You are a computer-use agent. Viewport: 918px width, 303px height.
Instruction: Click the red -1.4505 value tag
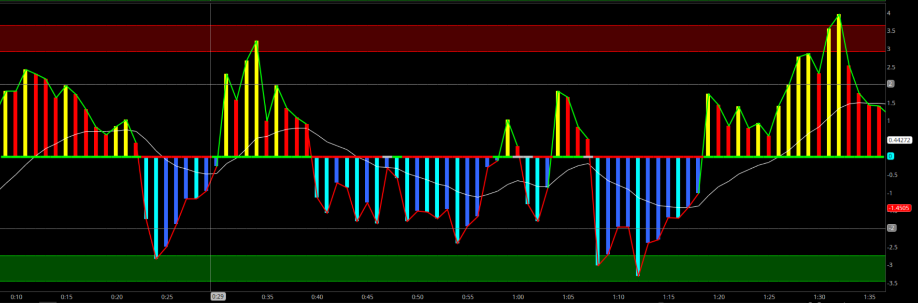pyautogui.click(x=899, y=208)
